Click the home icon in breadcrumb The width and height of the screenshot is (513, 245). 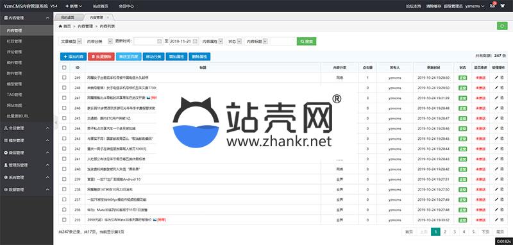coord(60,26)
